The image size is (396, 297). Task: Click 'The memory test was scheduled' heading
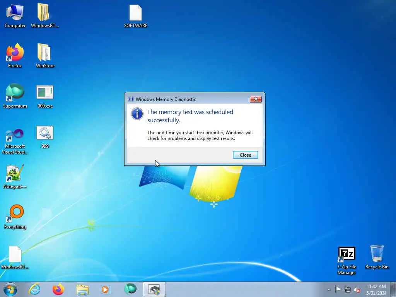pyautogui.click(x=190, y=116)
